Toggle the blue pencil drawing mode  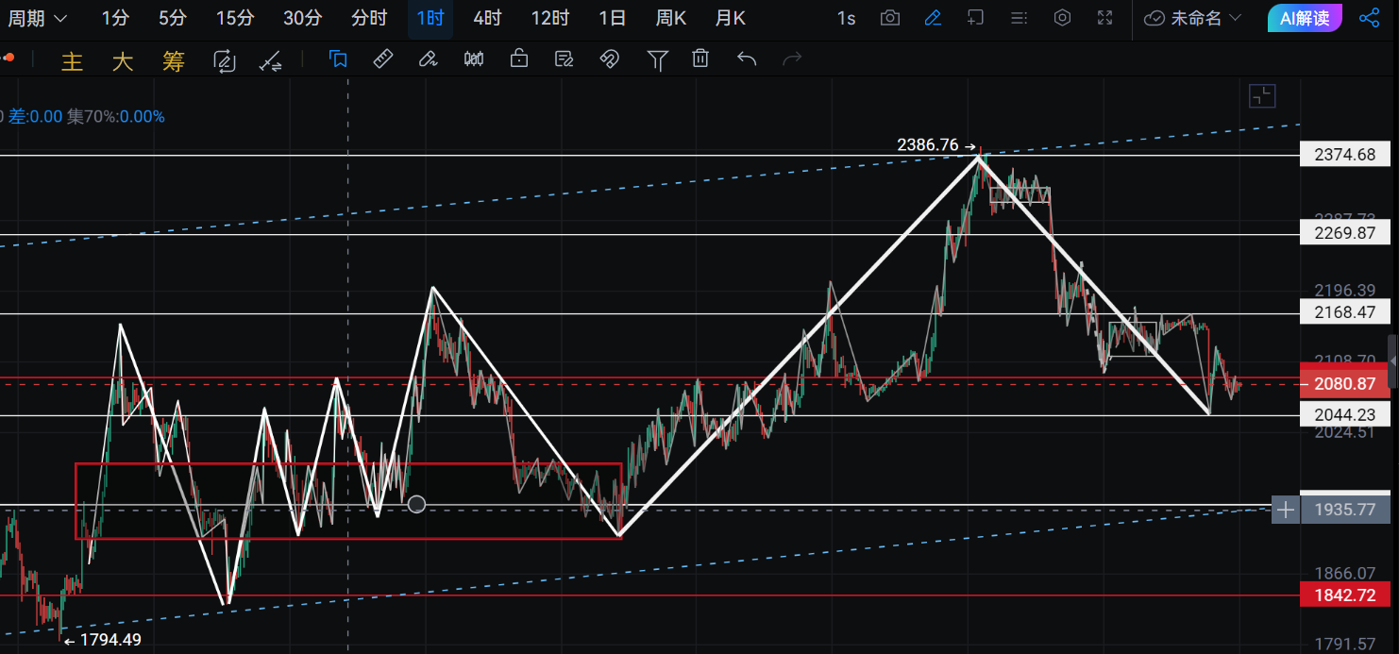coord(933,18)
